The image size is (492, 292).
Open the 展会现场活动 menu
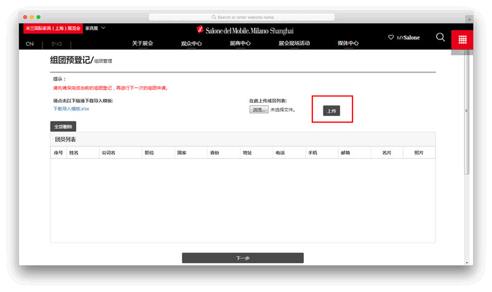tap(294, 44)
